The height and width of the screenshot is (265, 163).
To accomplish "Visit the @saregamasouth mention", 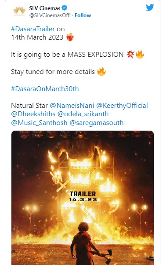I will (97, 123).
